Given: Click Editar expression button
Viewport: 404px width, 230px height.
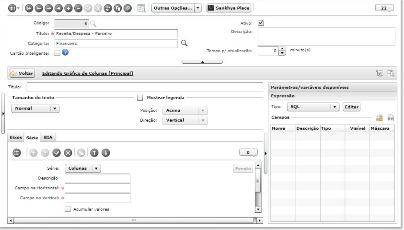Looking at the screenshot, I should click(351, 107).
